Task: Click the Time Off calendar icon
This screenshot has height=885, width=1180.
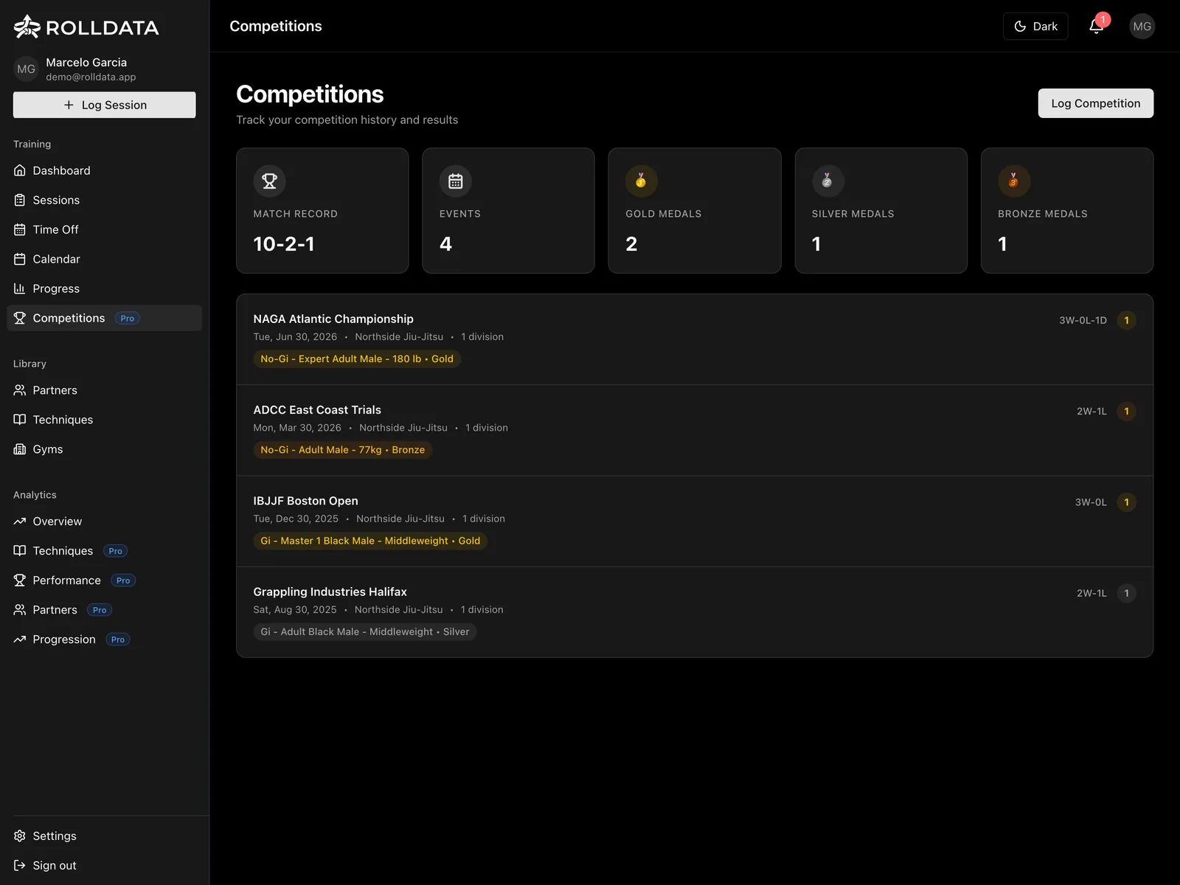Action: pyautogui.click(x=20, y=229)
